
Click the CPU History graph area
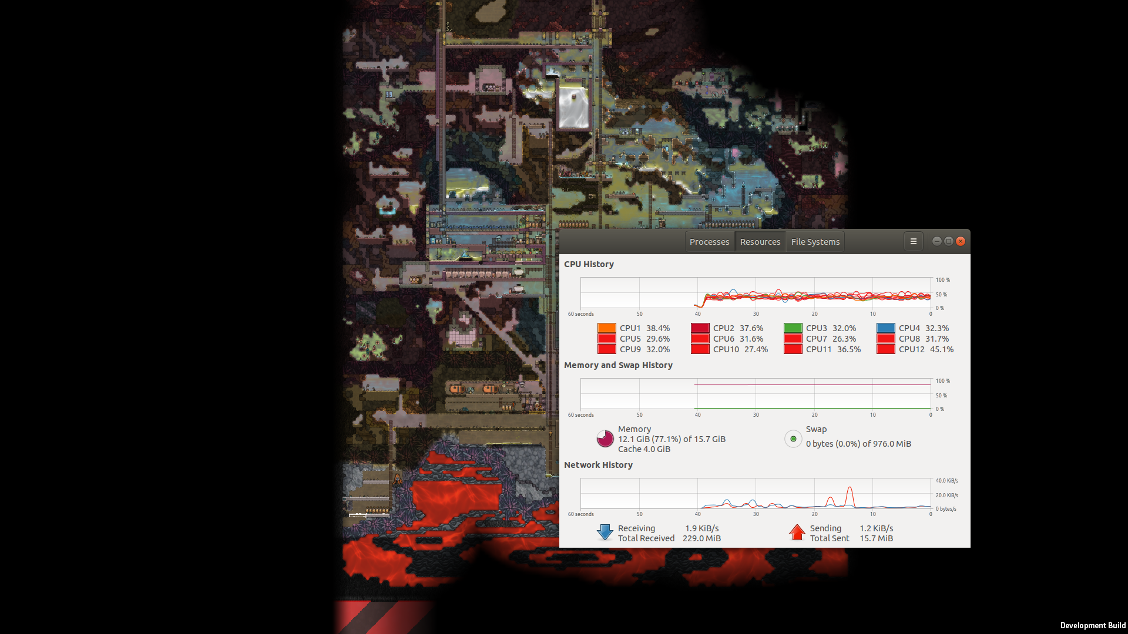pos(756,292)
